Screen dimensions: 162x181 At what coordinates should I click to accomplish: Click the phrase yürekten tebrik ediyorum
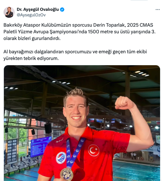click(31, 58)
